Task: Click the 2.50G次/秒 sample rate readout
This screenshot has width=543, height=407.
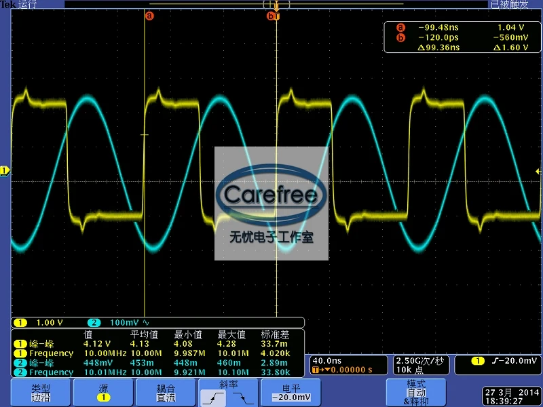Action: click(420, 361)
